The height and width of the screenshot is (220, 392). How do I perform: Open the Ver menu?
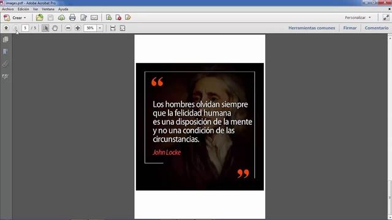(x=36, y=9)
